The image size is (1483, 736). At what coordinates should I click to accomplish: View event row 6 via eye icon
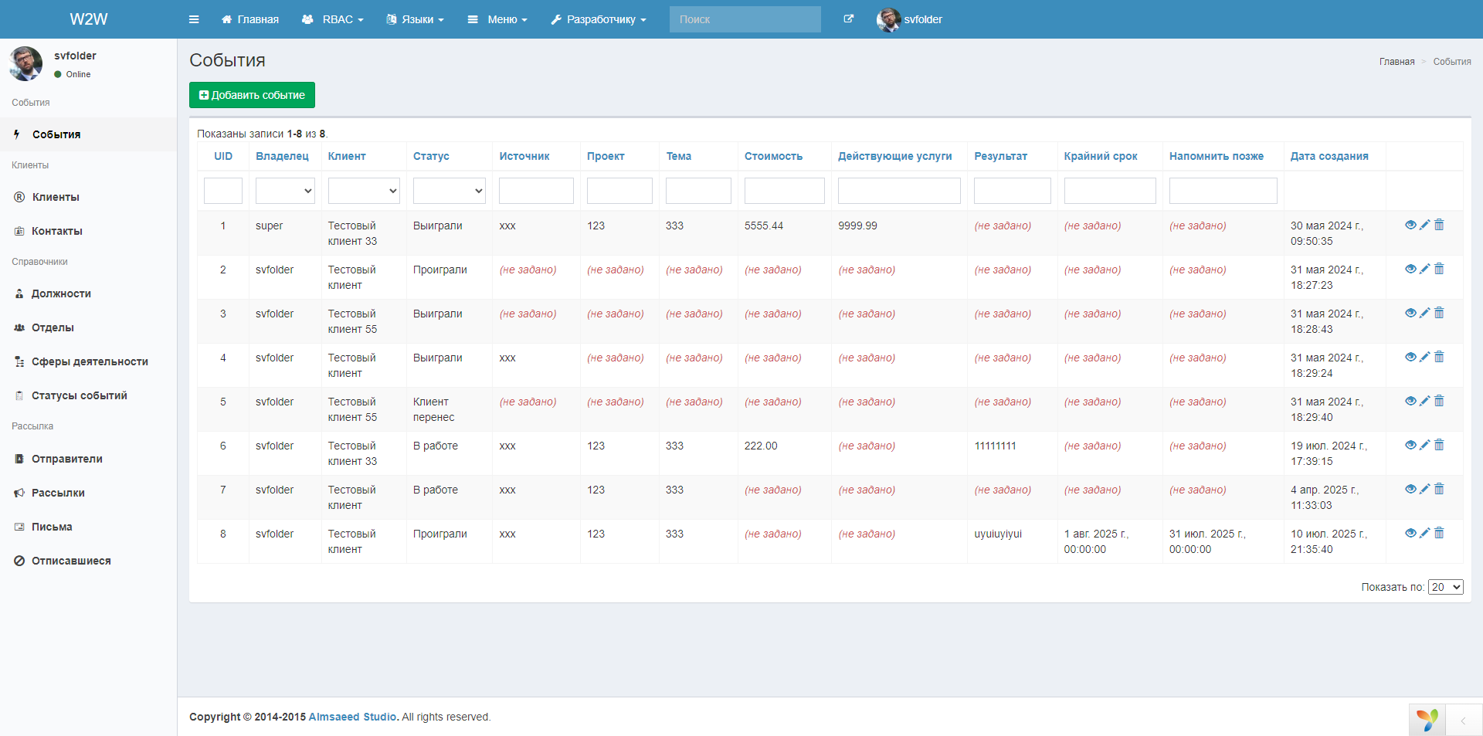1410,445
